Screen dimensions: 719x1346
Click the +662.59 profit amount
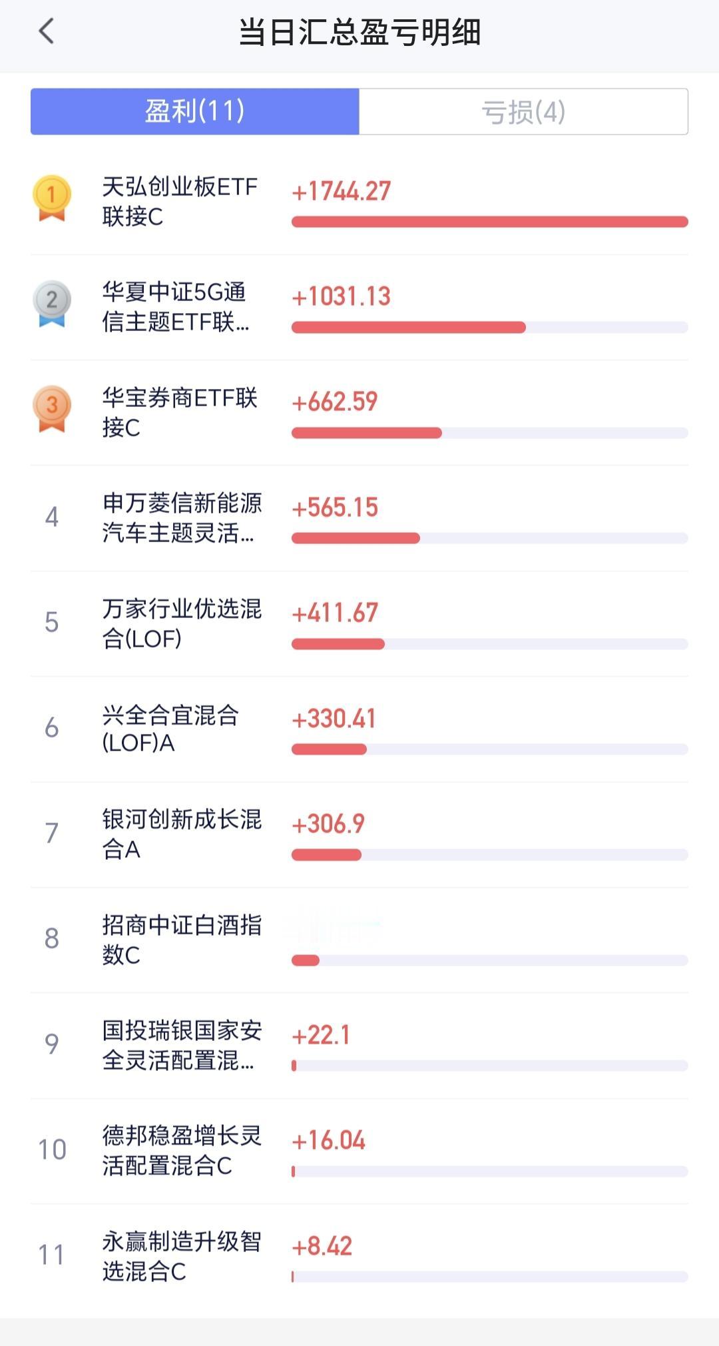(335, 402)
